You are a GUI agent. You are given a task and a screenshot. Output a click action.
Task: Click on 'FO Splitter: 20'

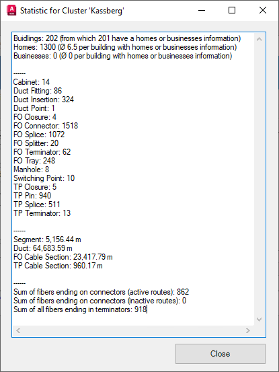pos(36,143)
